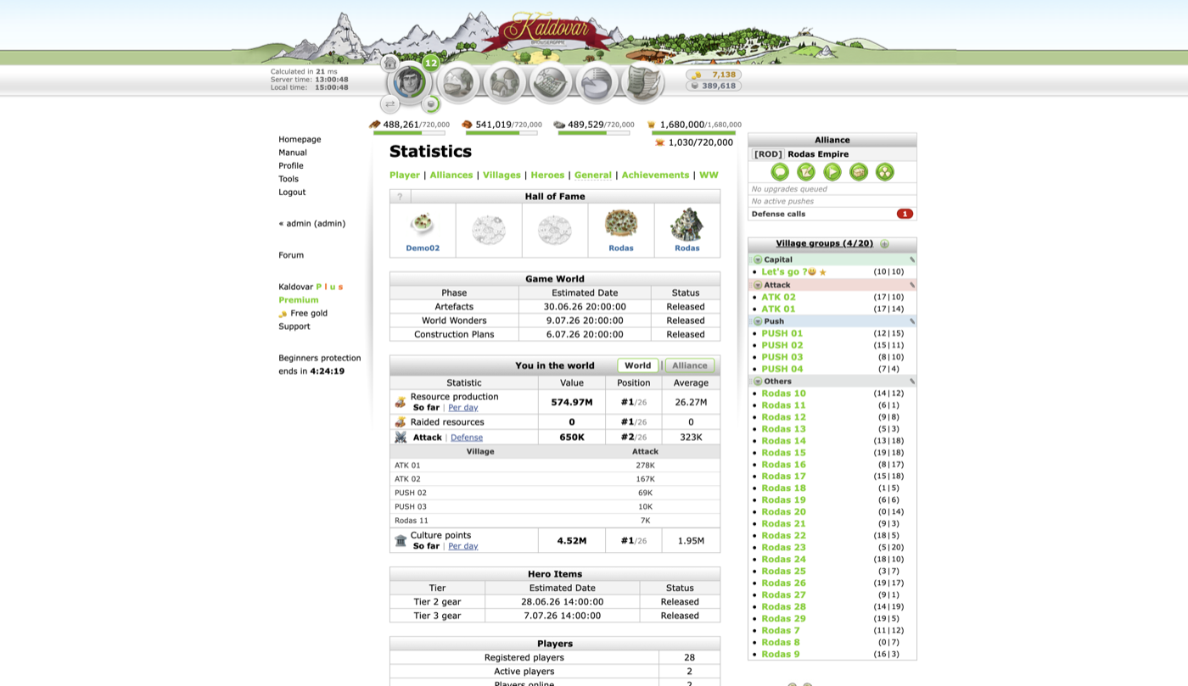The height and width of the screenshot is (686, 1188).
Task: Collapse the Others village group
Action: point(758,382)
